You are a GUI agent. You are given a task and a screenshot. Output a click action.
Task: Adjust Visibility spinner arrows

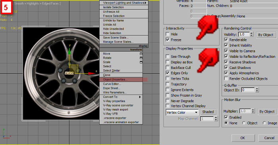pyautogui.click(x=251, y=34)
